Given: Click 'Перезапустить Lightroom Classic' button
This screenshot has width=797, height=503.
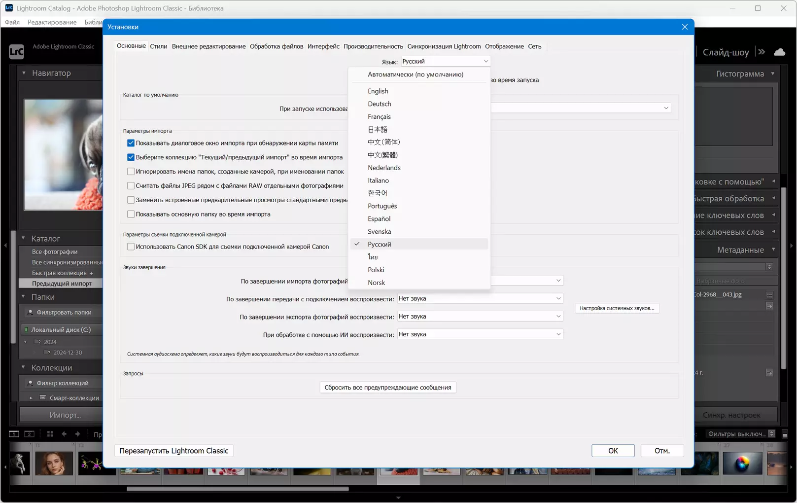Looking at the screenshot, I should click(x=174, y=451).
